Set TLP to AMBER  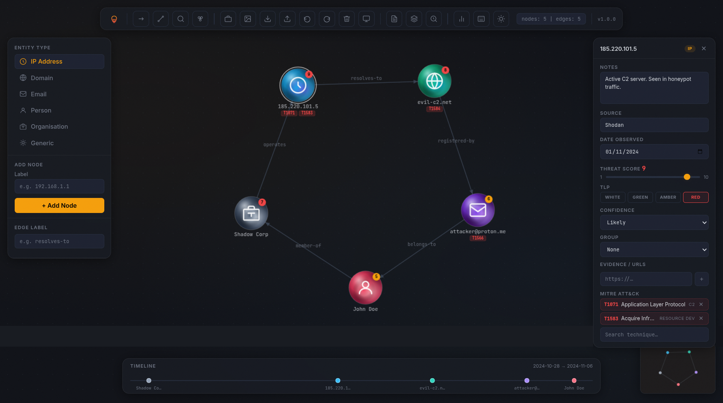tap(668, 198)
